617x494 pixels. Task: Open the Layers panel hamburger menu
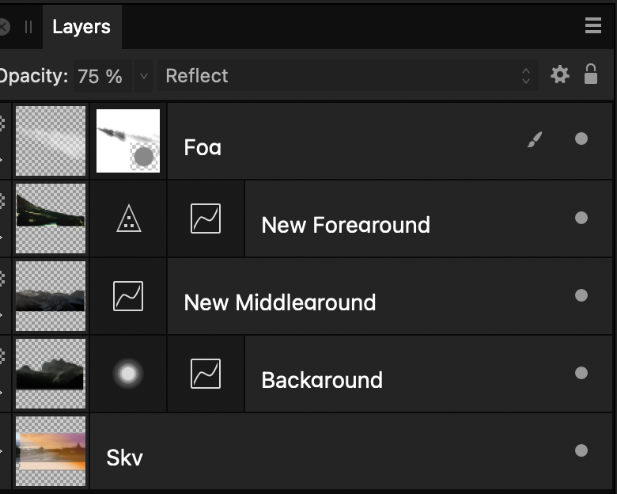[x=593, y=26]
